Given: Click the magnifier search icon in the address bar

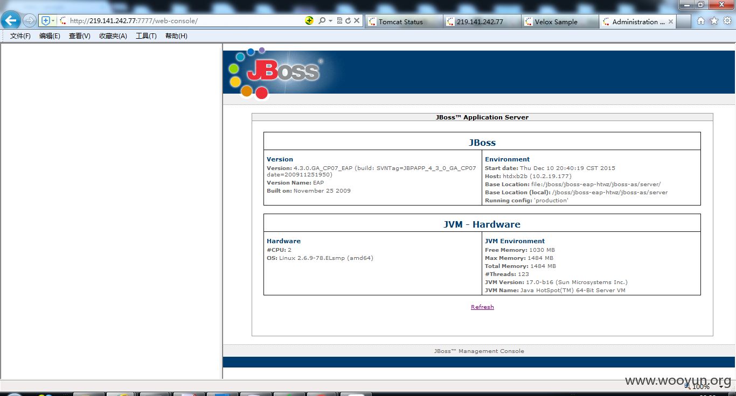Looking at the screenshot, I should (322, 21).
